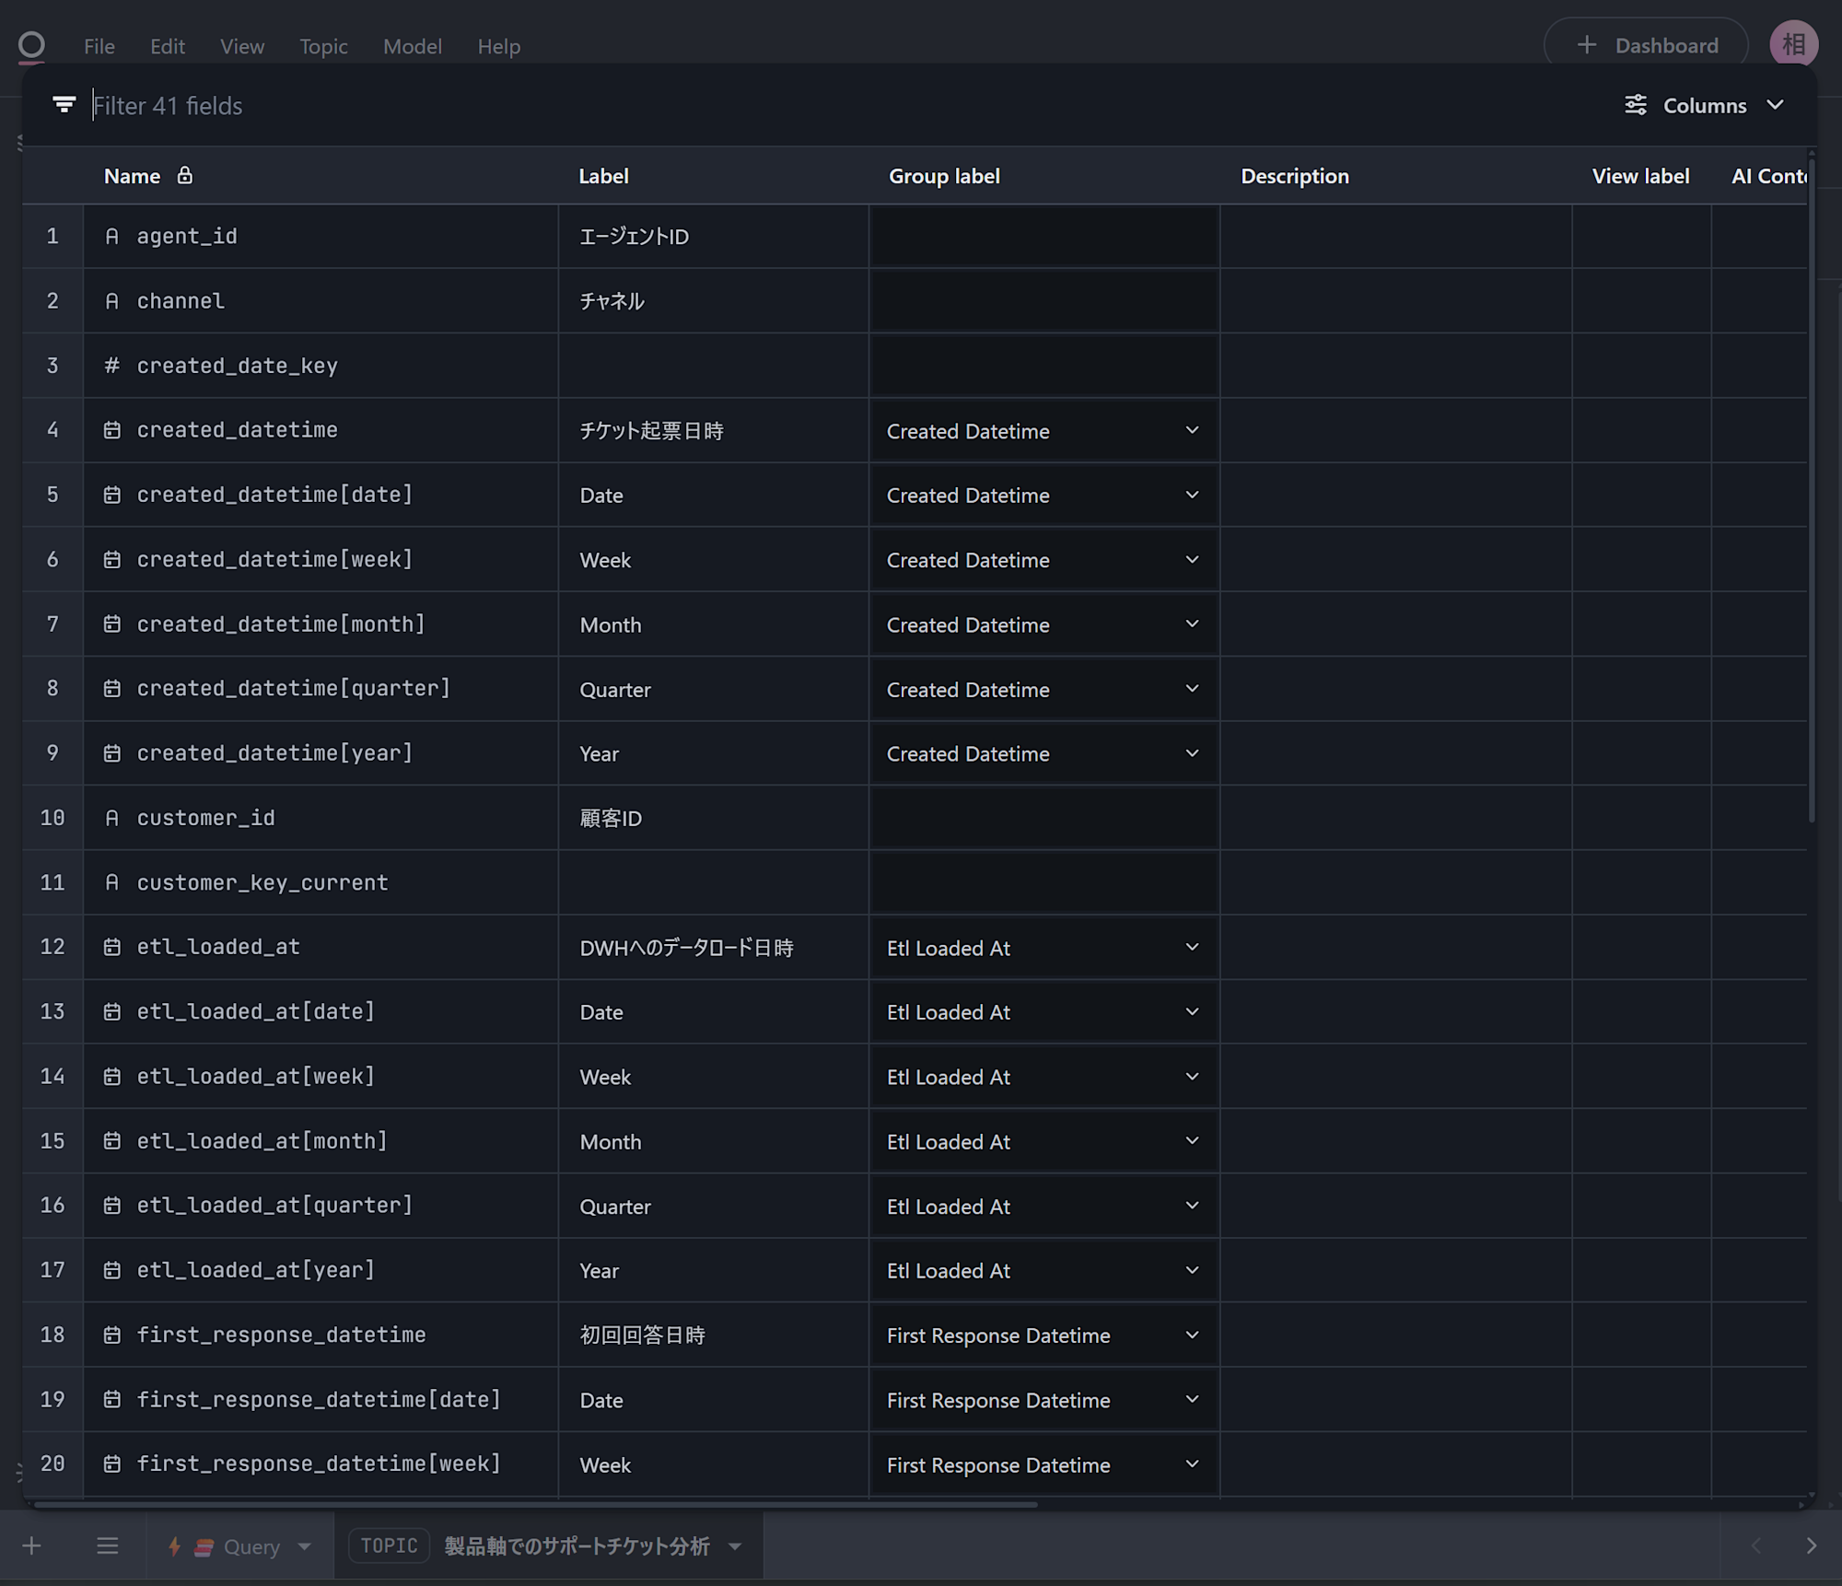Viewport: 1842px width, 1586px height.
Task: Click the lock icon beside Name header
Action: (185, 175)
